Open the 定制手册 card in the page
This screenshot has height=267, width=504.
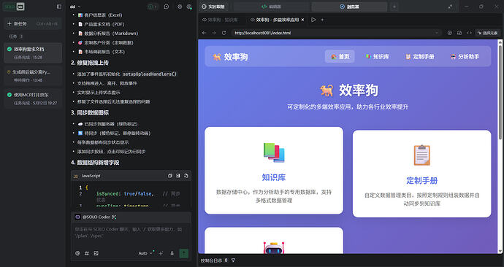421,174
